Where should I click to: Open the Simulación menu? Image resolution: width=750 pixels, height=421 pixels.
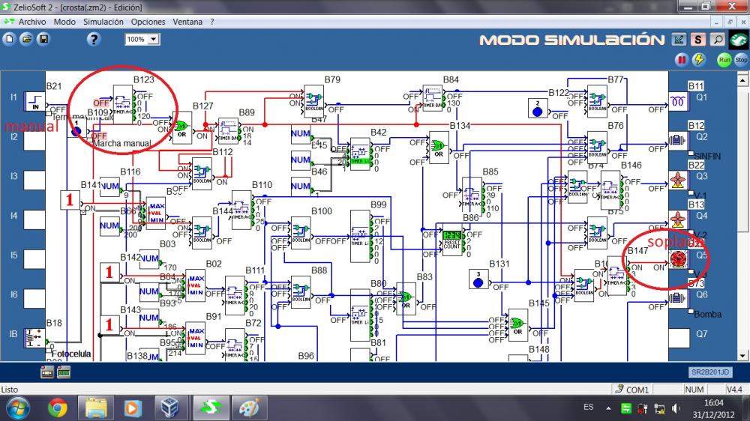pyautogui.click(x=103, y=22)
